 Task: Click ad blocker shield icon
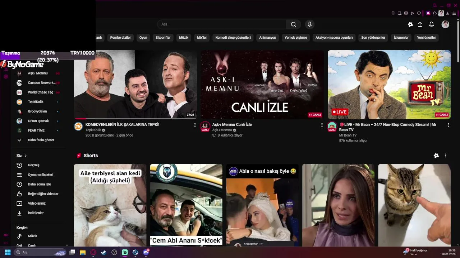[x=406, y=13]
